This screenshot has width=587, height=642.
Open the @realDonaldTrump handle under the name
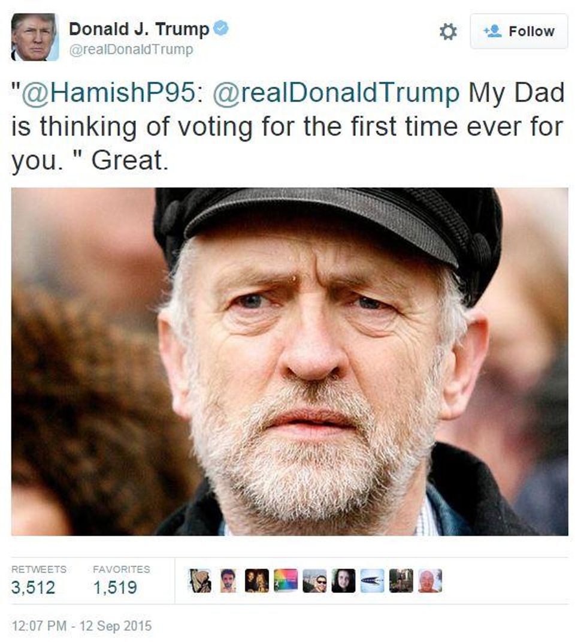131,50
